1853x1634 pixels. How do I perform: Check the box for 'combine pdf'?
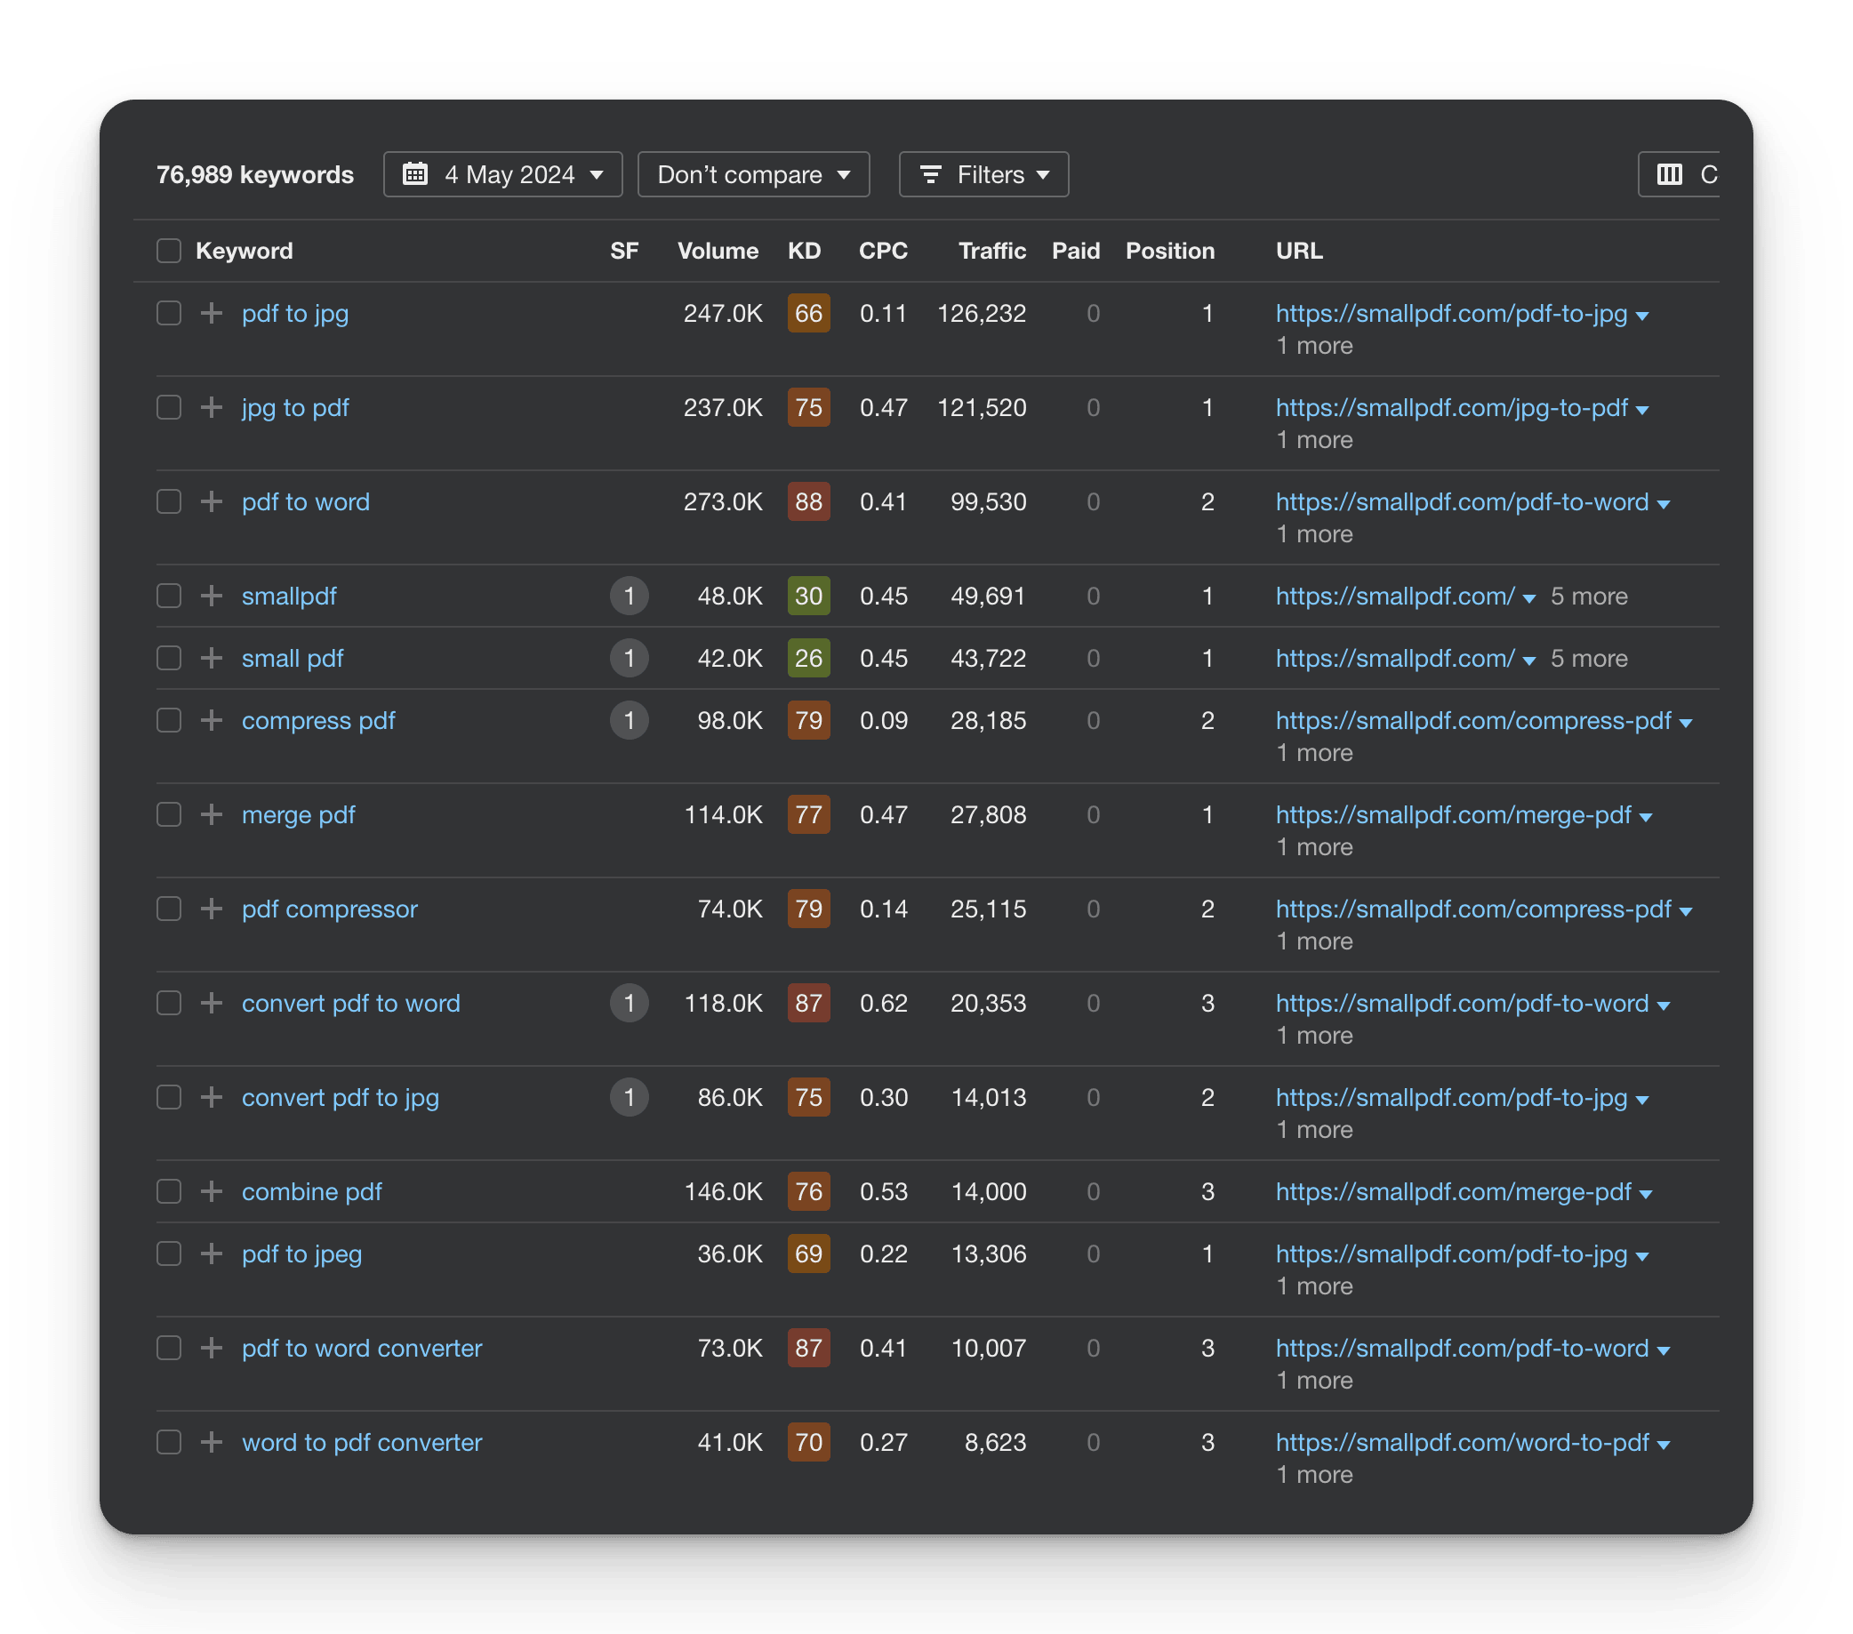click(169, 1193)
